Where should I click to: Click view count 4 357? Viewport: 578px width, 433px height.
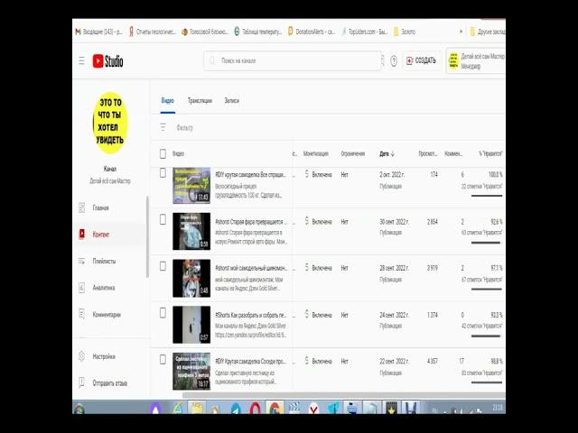[432, 361]
